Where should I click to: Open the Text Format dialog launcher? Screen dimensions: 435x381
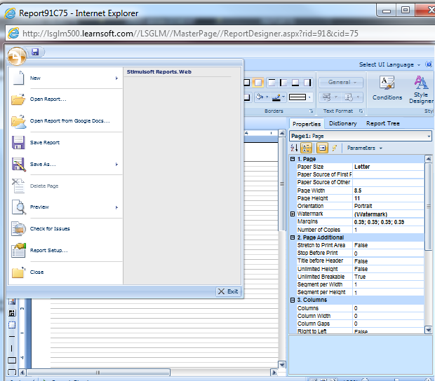361,111
